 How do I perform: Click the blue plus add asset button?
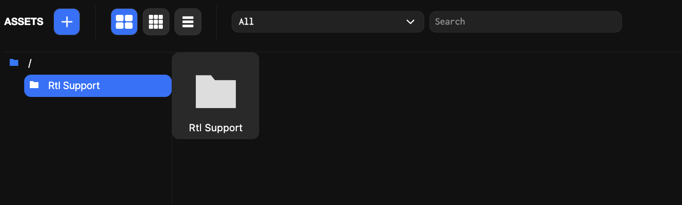coord(67,22)
